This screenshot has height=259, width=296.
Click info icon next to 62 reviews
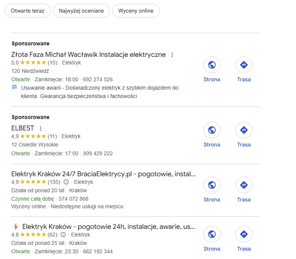tap(63, 235)
